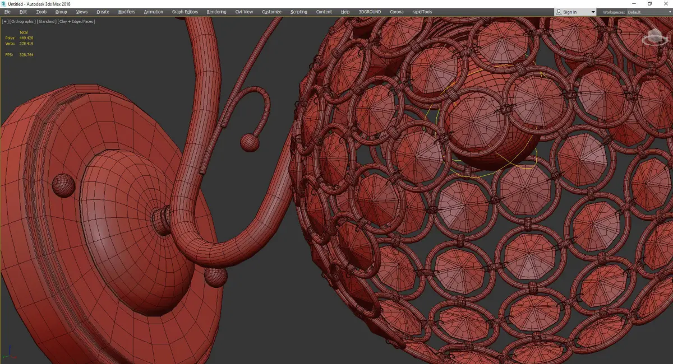Click the axis tripod gizmo in viewport
Image resolution: width=673 pixels, height=364 pixels.
click(x=9, y=352)
